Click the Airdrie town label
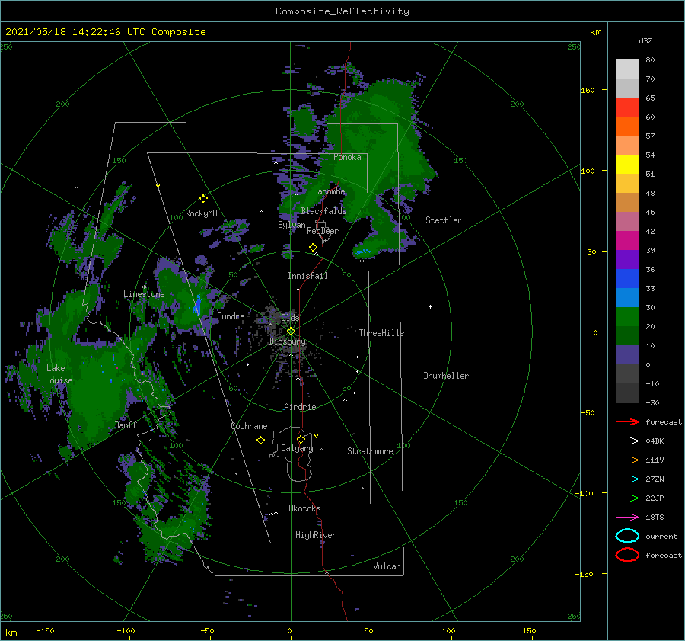 tap(300, 407)
